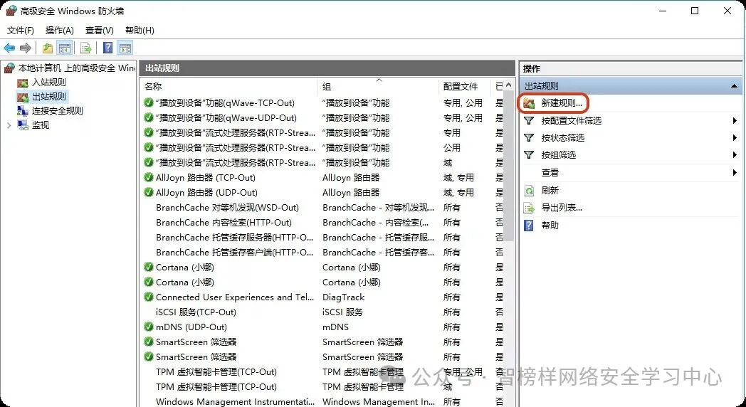Viewport: 746px width, 407px height.
Task: Click the refresh icon beside 刷新
Action: [x=529, y=191]
